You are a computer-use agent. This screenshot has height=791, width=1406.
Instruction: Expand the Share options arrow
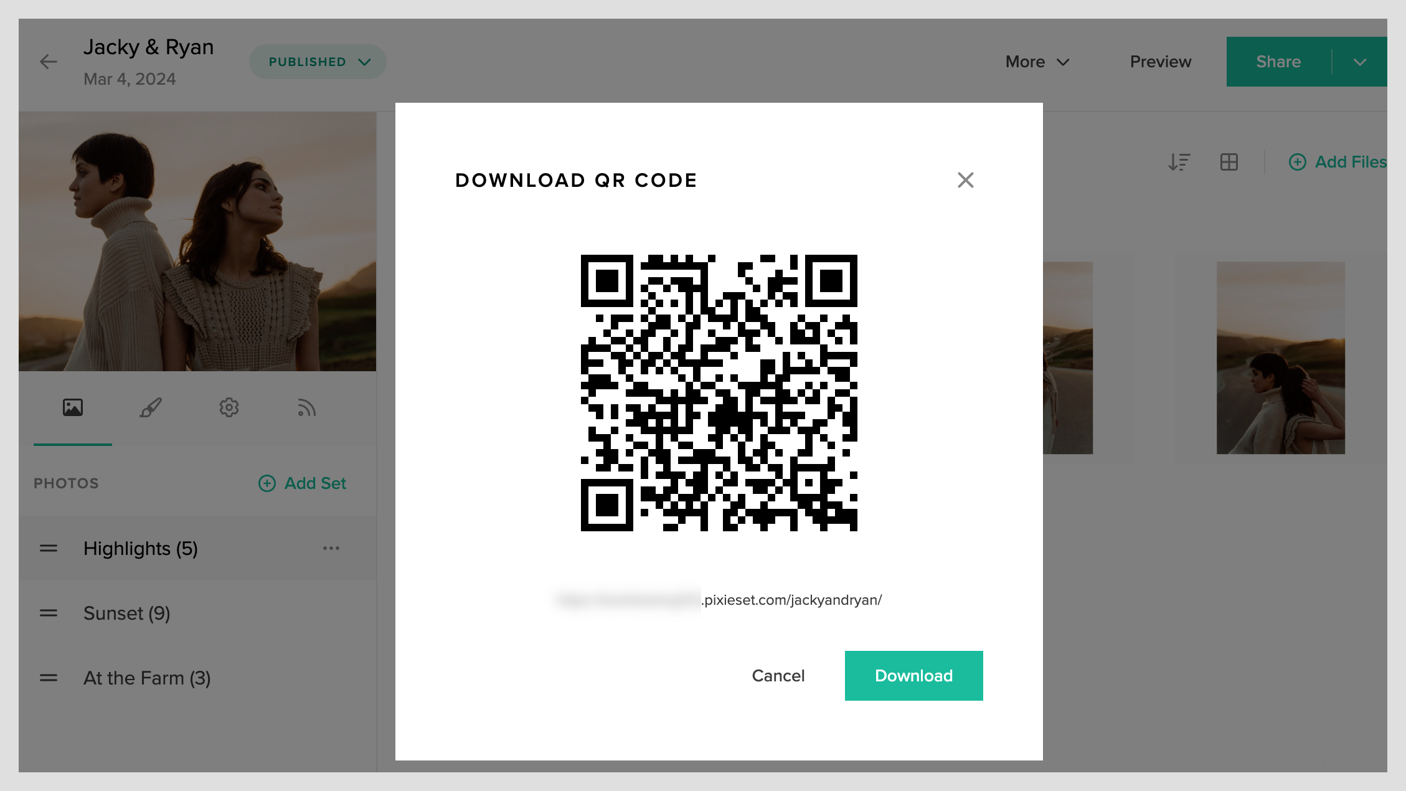(1360, 62)
